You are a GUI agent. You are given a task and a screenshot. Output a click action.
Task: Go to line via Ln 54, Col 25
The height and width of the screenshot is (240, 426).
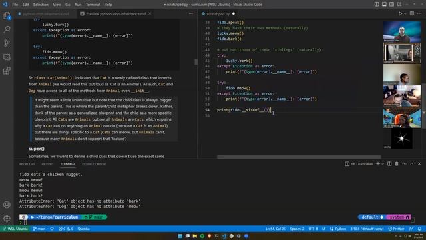pyautogui.click(x=275, y=229)
